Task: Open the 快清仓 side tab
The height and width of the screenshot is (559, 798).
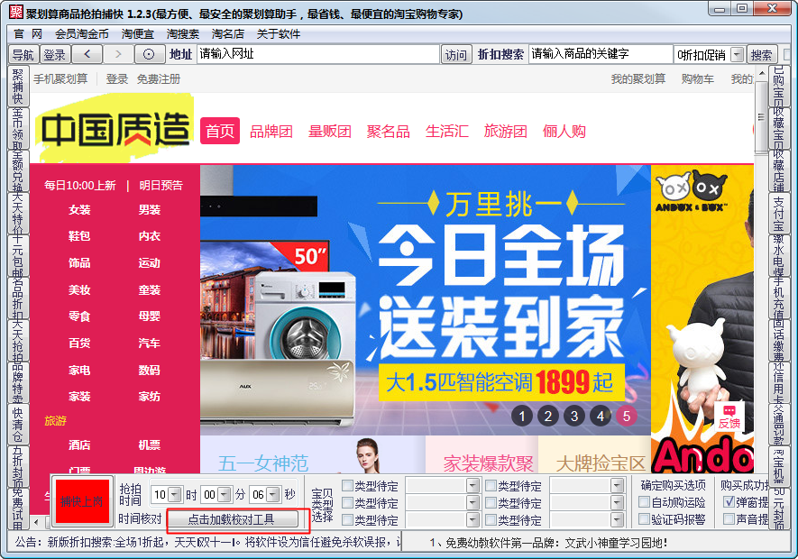Action: point(18,424)
